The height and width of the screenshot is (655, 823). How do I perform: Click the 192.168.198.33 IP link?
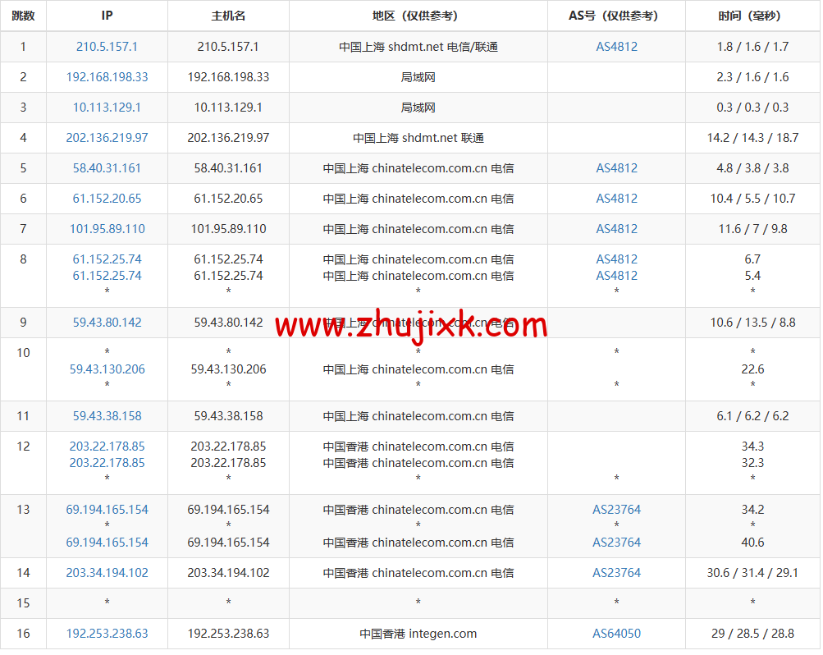click(x=106, y=77)
